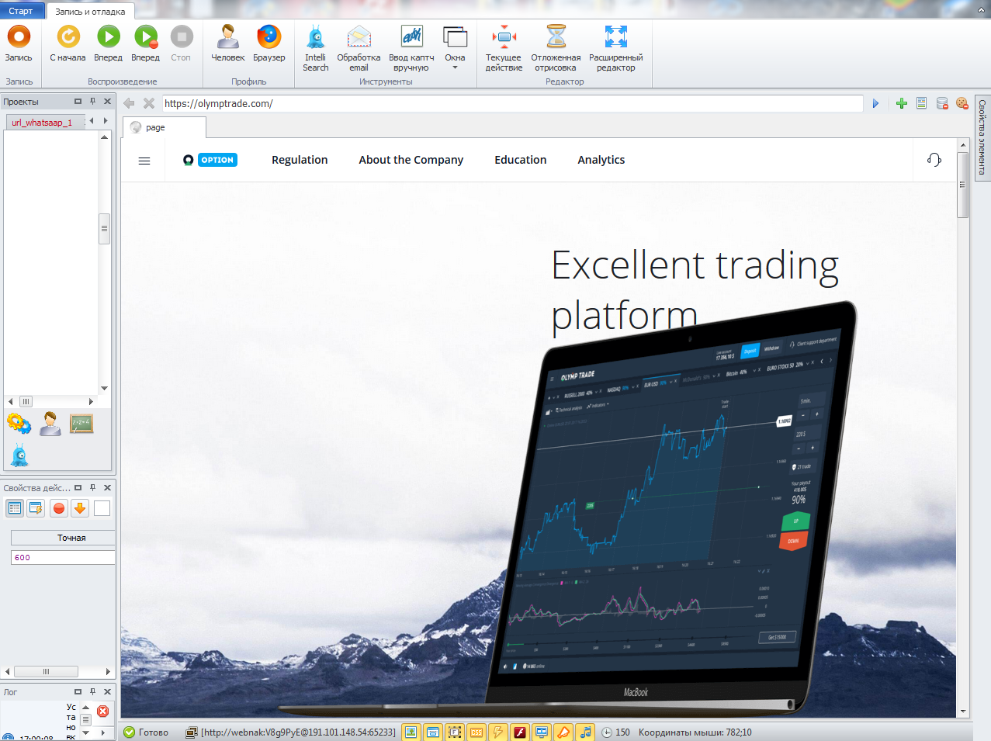Stop loading with the X icon beside address bar
Screen dimensions: 991x741
tap(149, 103)
